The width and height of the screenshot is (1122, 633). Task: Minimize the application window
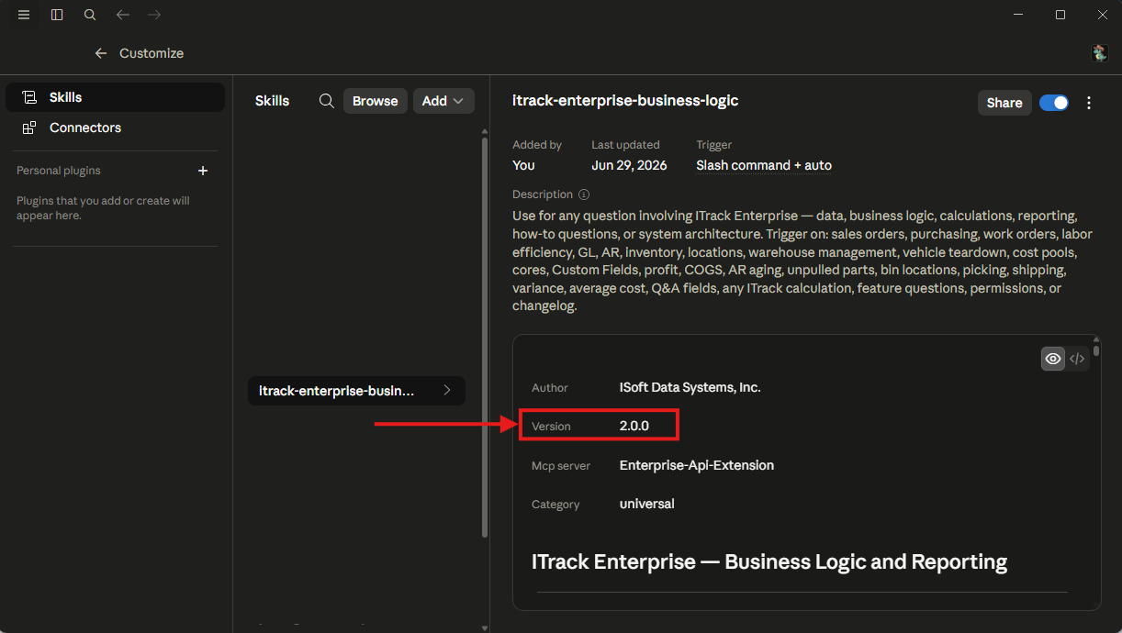(x=1018, y=15)
